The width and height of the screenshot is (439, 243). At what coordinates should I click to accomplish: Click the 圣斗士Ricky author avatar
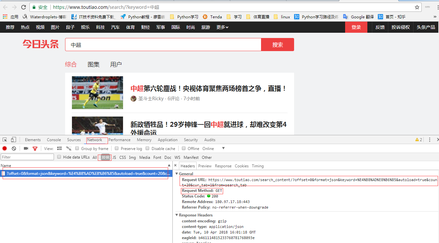[133, 99]
